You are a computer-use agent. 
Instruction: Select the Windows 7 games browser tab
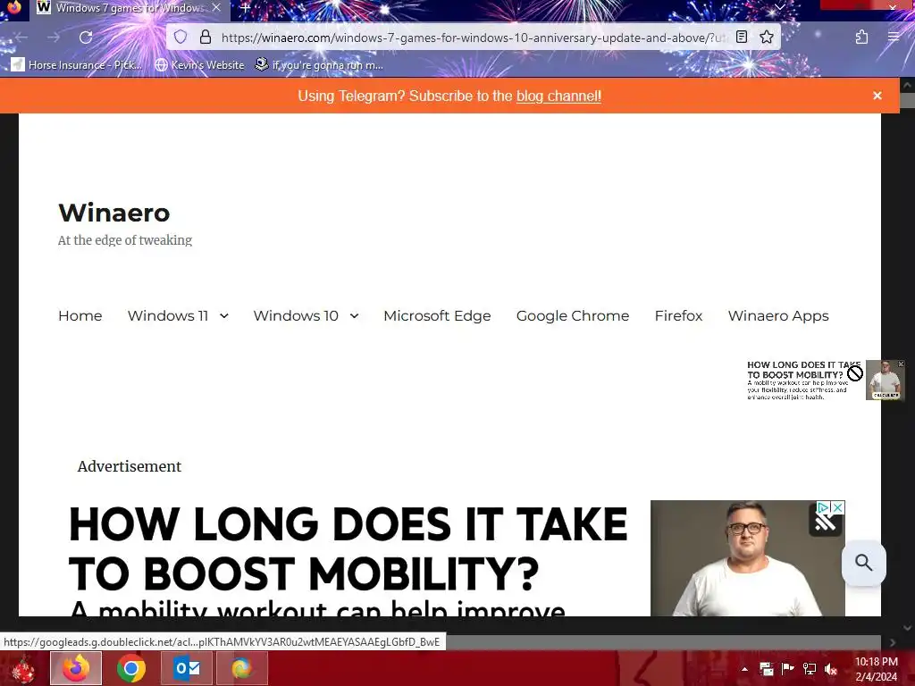130,8
